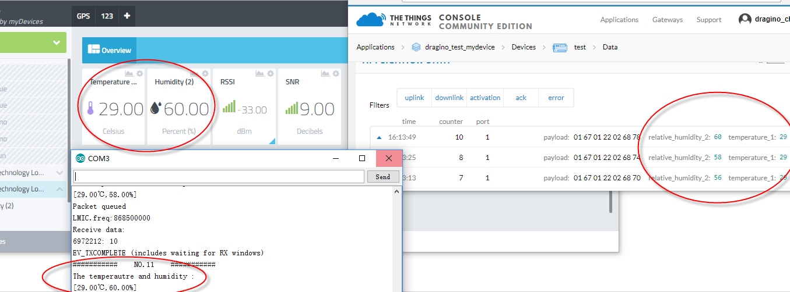Go to Devices breadcrumb link
This screenshot has height=292, width=790.
(524, 47)
